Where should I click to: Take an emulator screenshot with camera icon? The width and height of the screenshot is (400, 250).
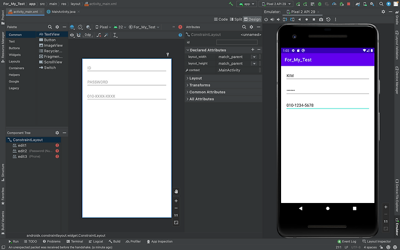click(x=321, y=19)
